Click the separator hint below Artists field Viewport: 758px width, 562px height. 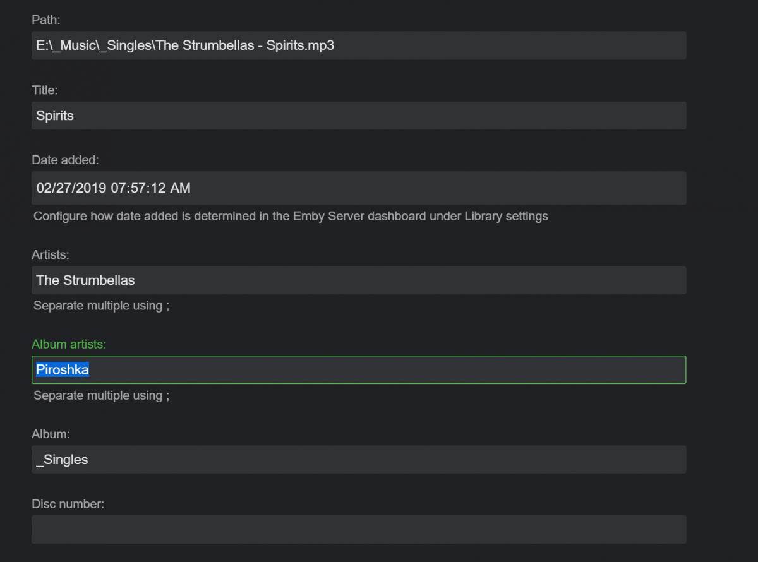(102, 306)
